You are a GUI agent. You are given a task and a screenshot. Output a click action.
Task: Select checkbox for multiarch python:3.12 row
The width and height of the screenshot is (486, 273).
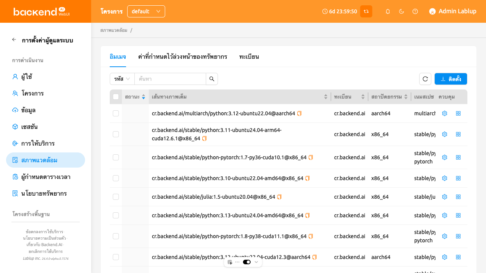tap(116, 113)
